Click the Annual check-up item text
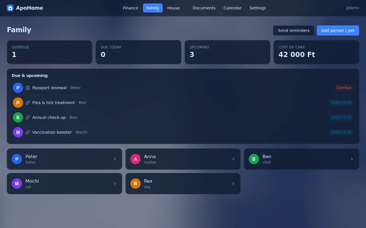This screenshot has height=228, width=366. pos(49,118)
